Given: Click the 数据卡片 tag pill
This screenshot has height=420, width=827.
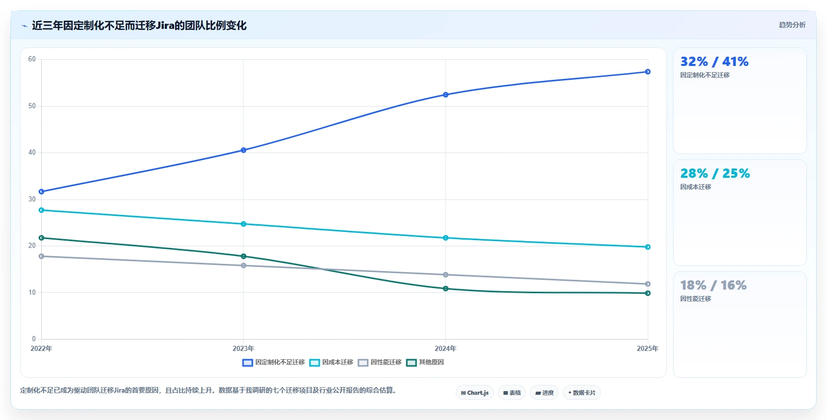Looking at the screenshot, I should [582, 393].
